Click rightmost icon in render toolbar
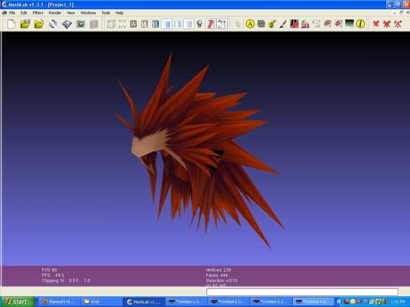The height and width of the screenshot is (307, 410). coord(222,24)
